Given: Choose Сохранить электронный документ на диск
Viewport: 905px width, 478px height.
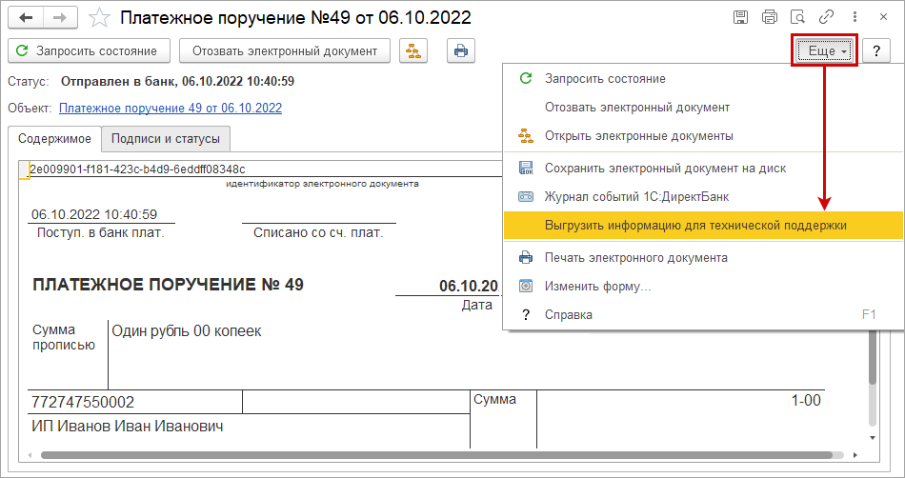Looking at the screenshot, I should tap(665, 169).
